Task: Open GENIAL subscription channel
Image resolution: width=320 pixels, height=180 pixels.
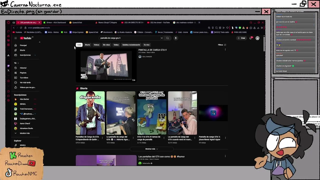Action: pos(22,104)
